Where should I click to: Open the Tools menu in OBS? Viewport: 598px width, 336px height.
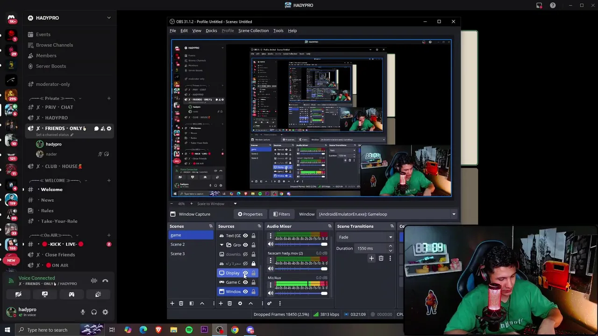point(278,31)
